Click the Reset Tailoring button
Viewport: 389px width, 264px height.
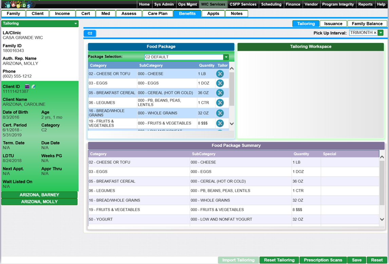pos(279,260)
